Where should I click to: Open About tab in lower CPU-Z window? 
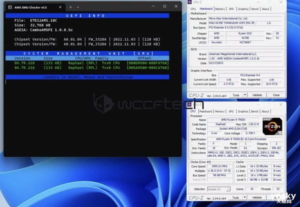265,111
